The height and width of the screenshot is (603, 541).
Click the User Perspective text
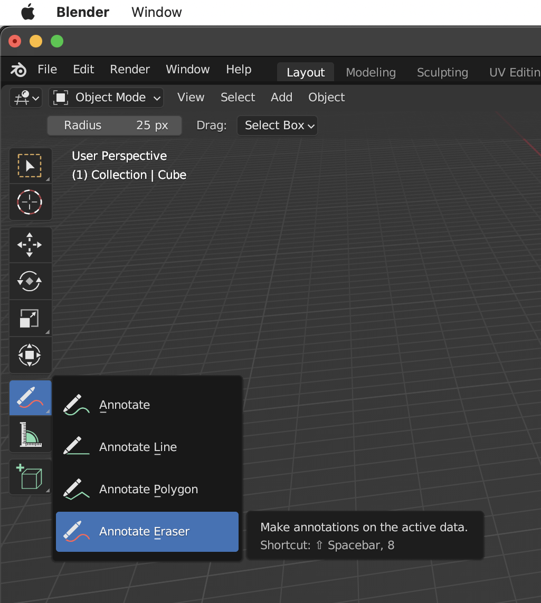tap(119, 156)
